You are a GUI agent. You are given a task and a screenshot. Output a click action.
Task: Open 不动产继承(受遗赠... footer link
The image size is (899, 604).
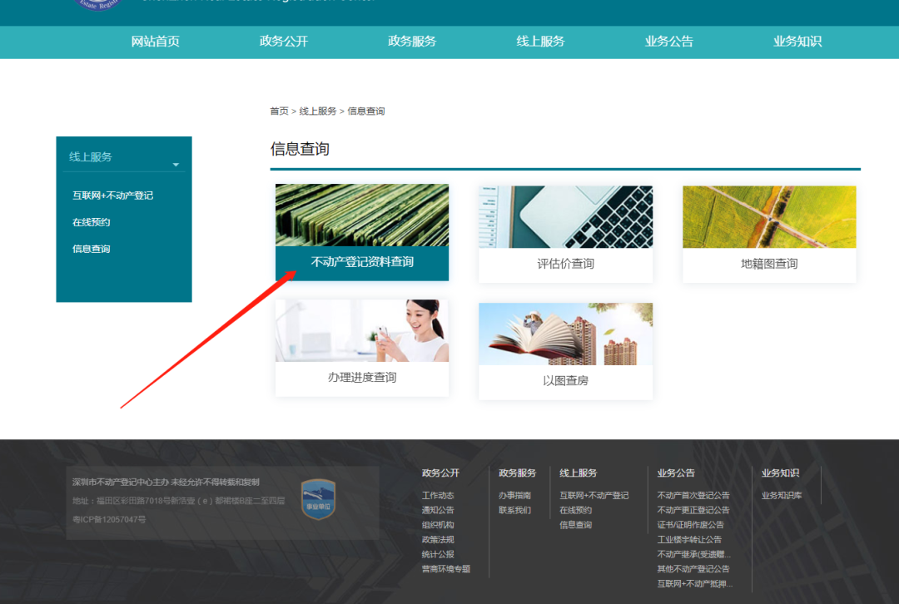pos(693,555)
